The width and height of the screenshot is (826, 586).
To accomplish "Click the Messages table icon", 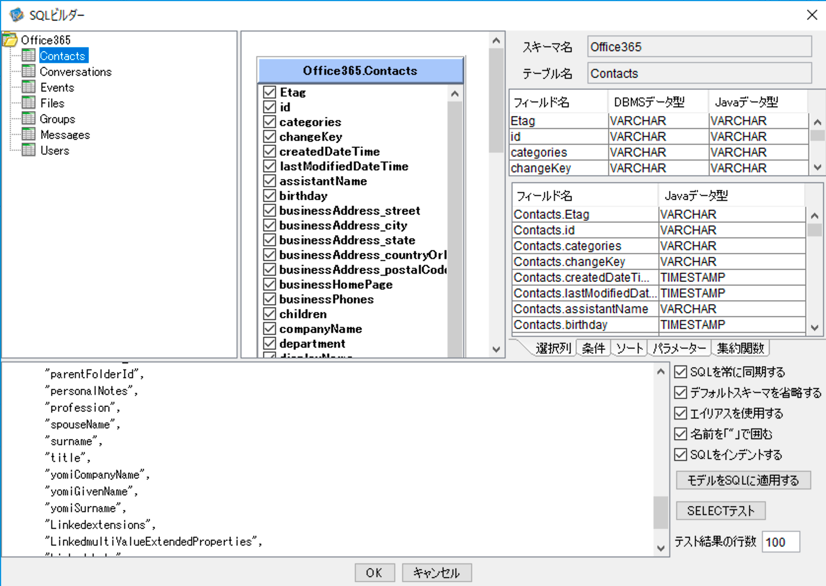I will (29, 134).
